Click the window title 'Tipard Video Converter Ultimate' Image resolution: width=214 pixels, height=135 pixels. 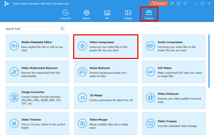click(x=41, y=4)
